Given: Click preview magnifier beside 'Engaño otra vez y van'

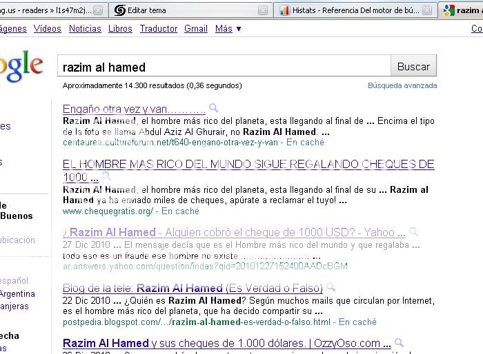Looking at the screenshot, I should coord(213,108).
